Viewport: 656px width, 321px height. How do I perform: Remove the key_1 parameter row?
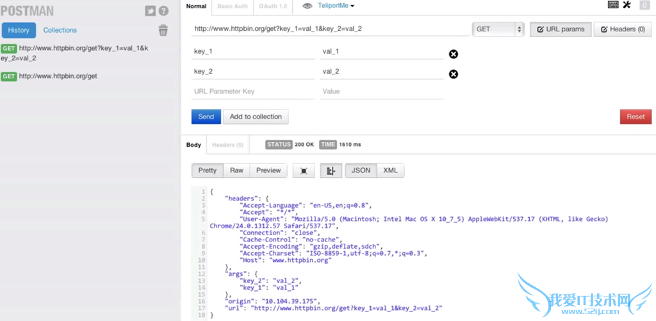(x=454, y=54)
